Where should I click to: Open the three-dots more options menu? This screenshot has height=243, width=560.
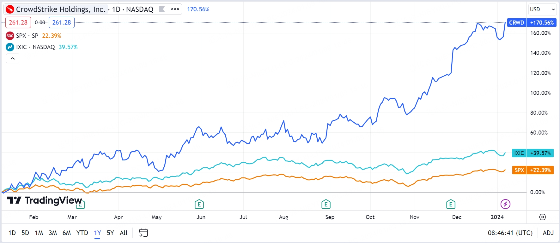pos(175,9)
